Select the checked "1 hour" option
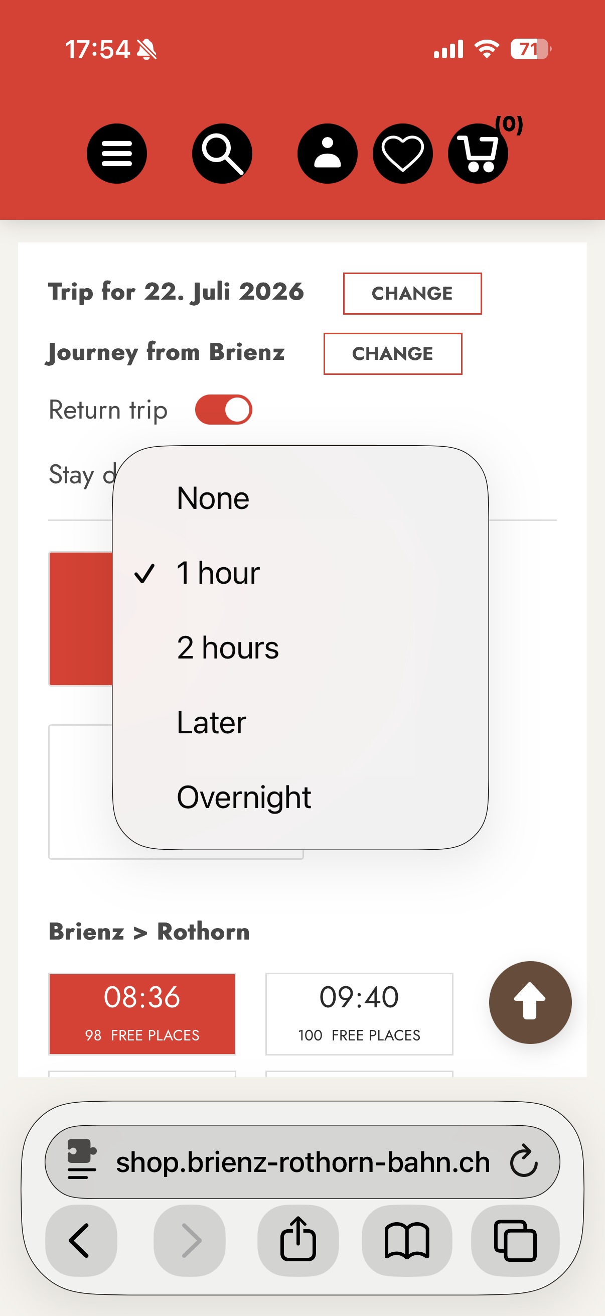 point(218,573)
